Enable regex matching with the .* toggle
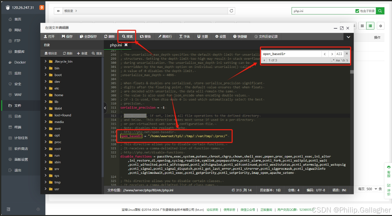The height and width of the screenshot is (216, 392). (x=332, y=60)
